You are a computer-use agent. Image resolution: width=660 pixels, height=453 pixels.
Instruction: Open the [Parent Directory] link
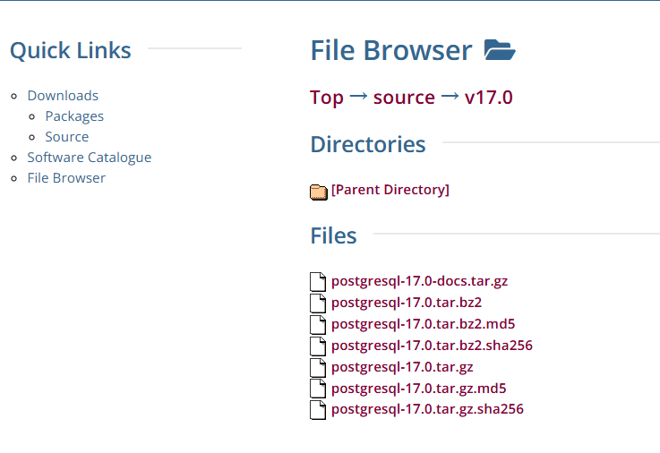[390, 190]
